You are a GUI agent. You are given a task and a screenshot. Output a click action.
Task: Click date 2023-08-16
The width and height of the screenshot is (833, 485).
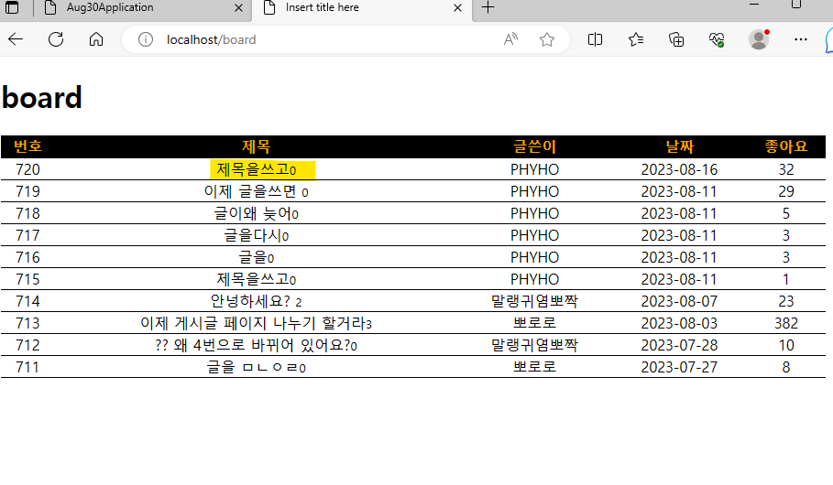click(679, 170)
